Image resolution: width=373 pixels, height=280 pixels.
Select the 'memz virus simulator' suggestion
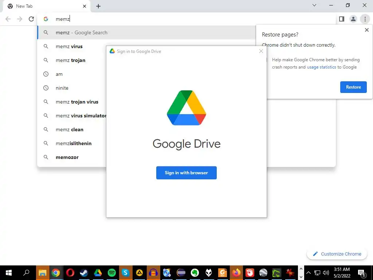pyautogui.click(x=72, y=116)
